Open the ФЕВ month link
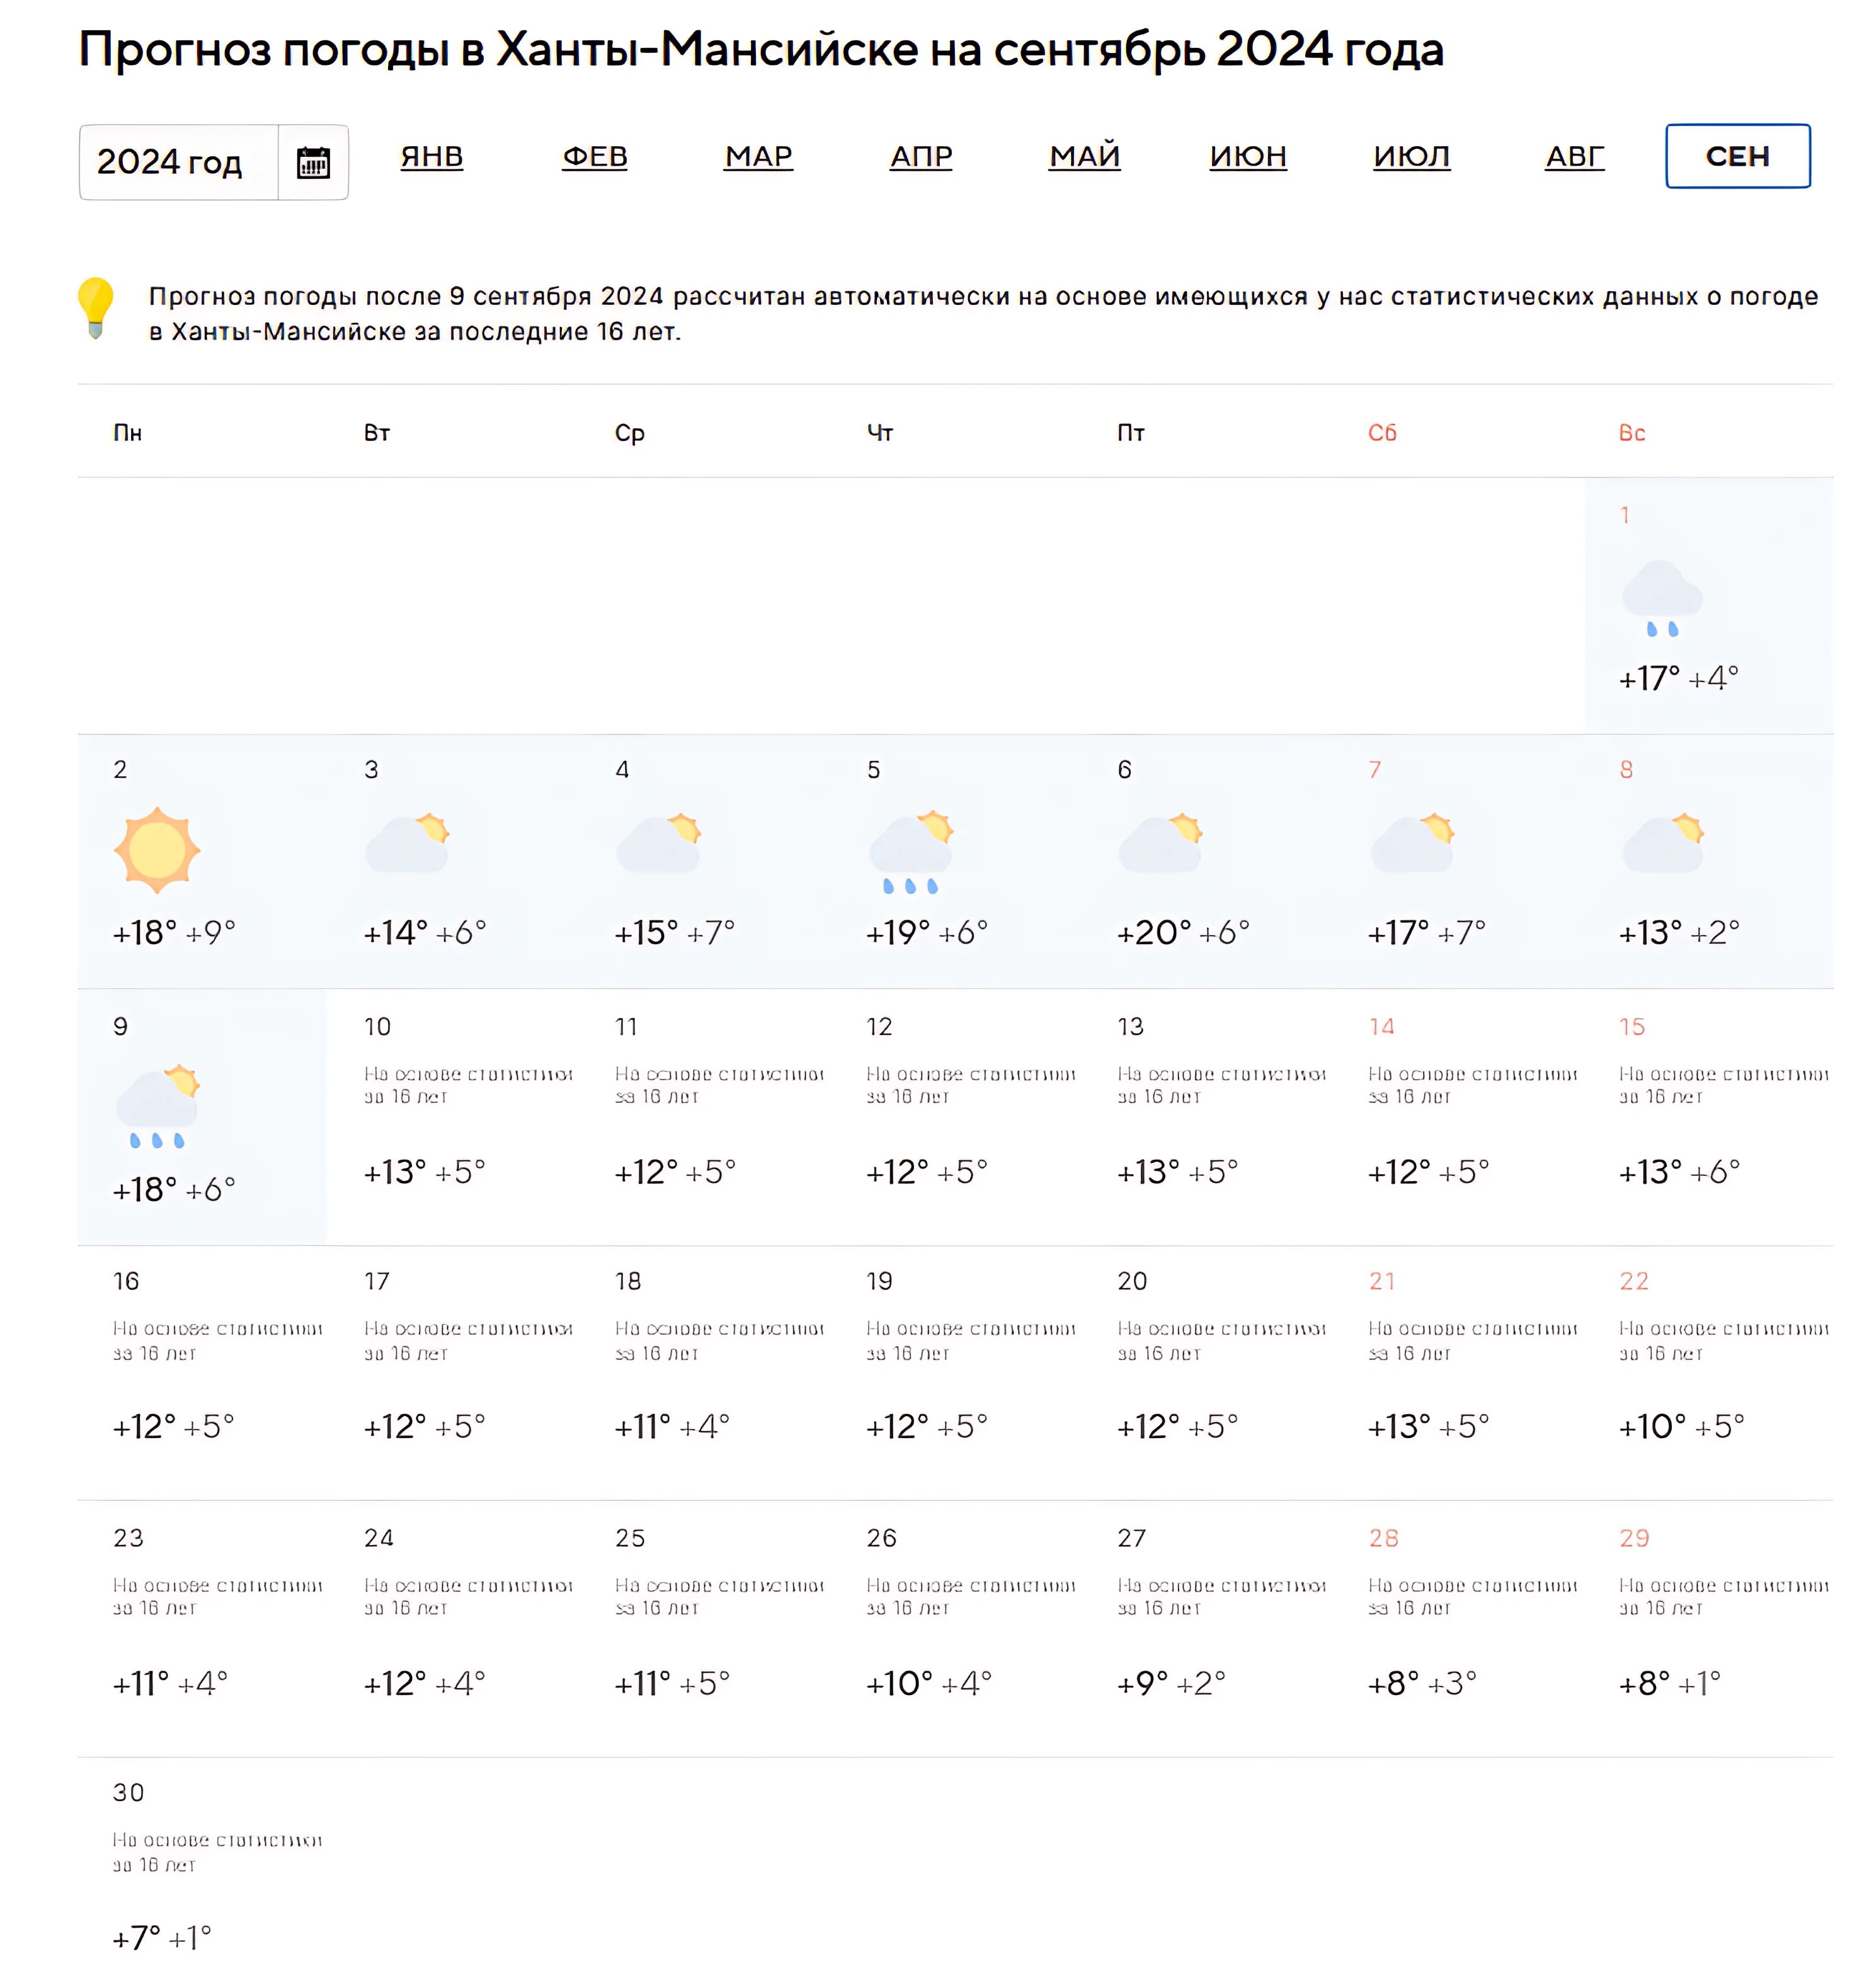Screen dimensions: 1852x1988 tap(595, 156)
